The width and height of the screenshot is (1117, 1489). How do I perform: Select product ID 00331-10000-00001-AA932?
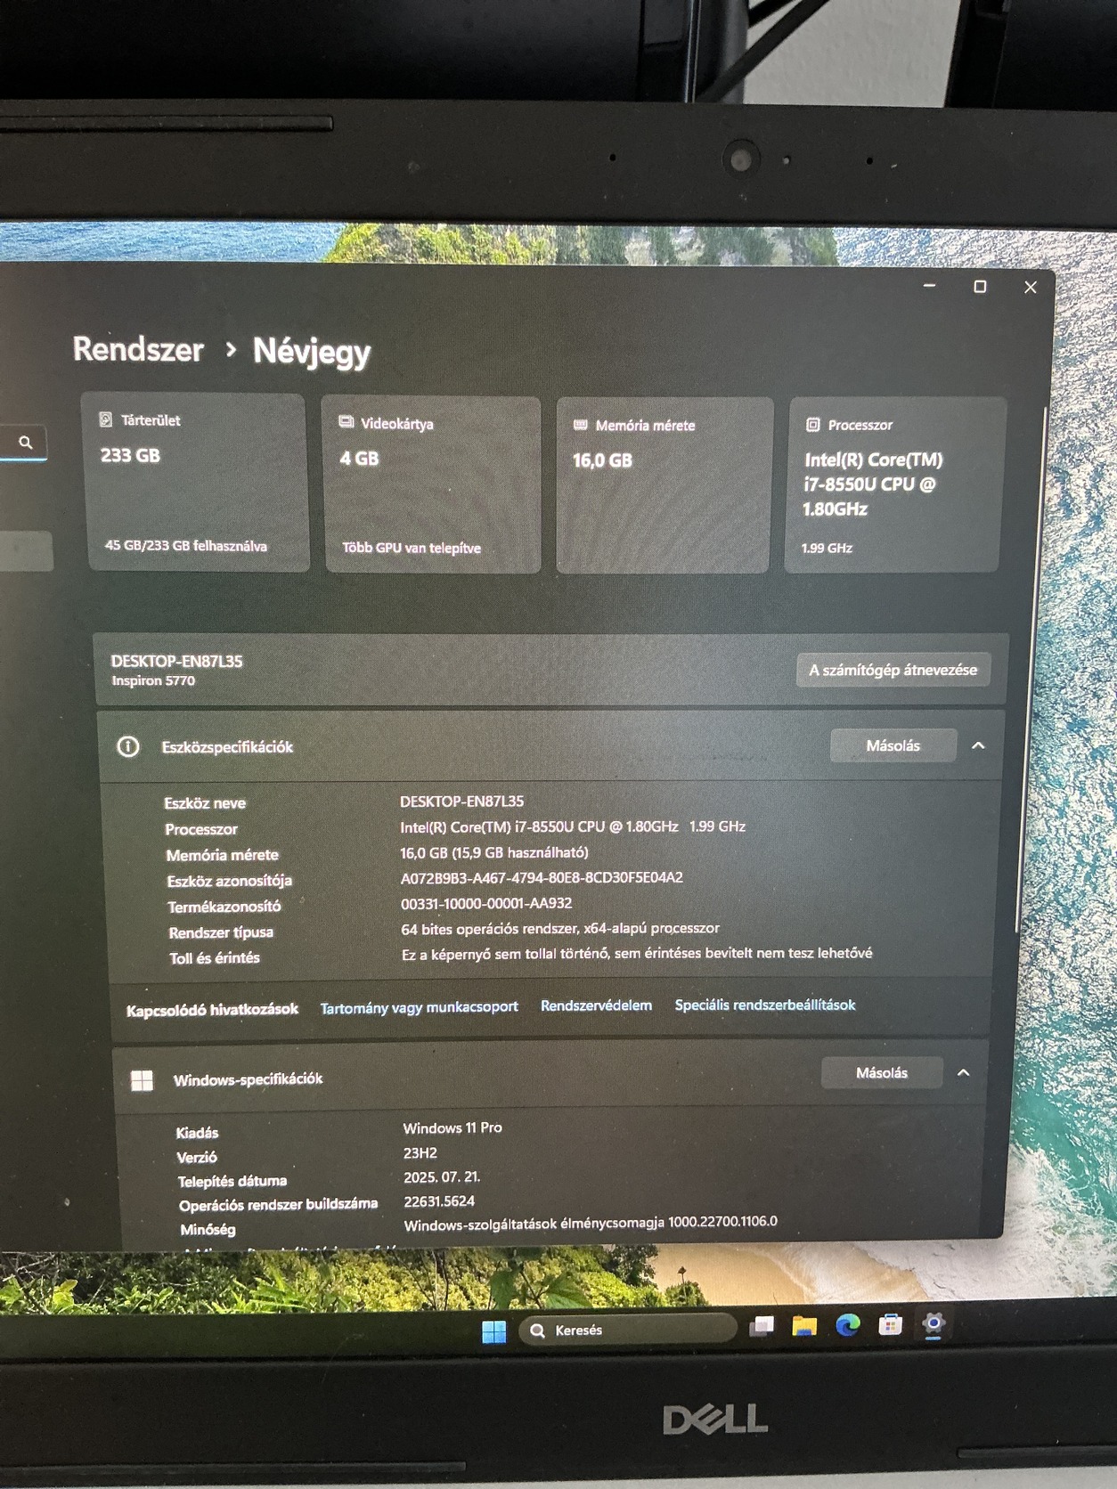(x=486, y=903)
